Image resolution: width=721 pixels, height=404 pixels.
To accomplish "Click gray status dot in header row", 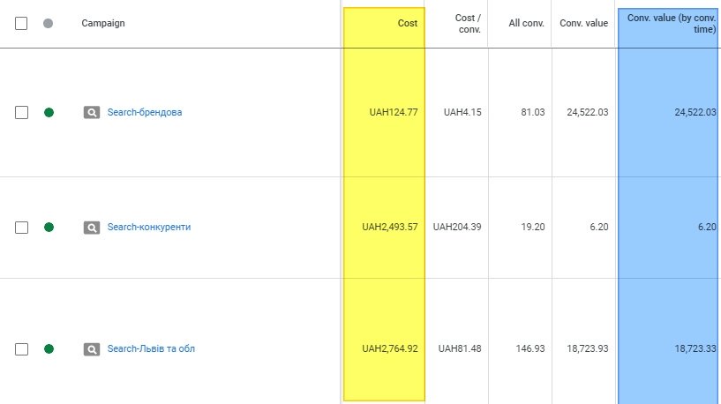I will pos(48,24).
